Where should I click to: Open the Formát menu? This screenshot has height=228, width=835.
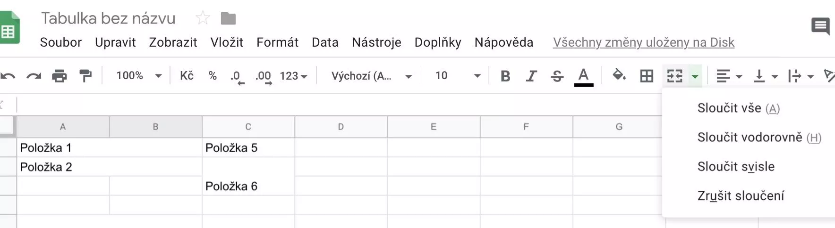(277, 42)
